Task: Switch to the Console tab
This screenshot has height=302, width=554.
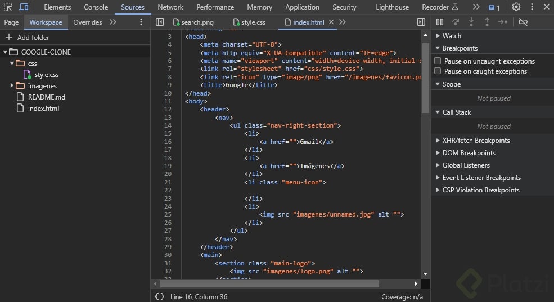Action: 96,7
